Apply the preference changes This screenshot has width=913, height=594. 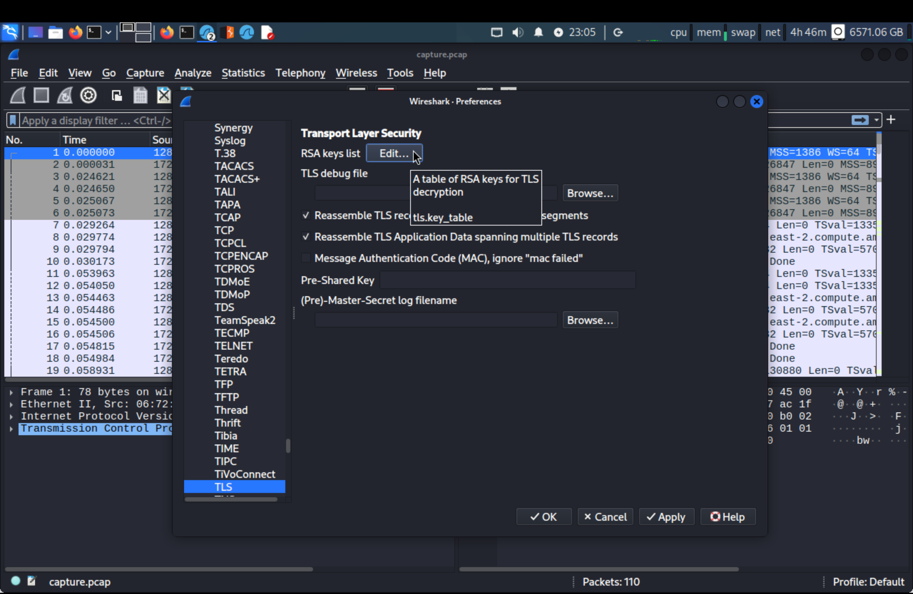pos(666,517)
